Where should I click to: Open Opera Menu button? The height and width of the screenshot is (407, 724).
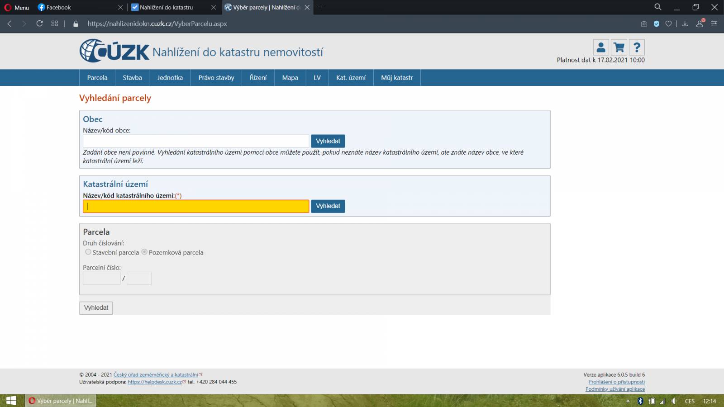[17, 7]
